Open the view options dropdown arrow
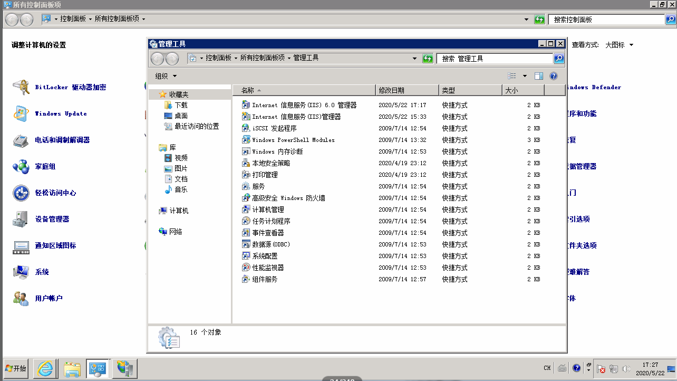 (x=525, y=76)
